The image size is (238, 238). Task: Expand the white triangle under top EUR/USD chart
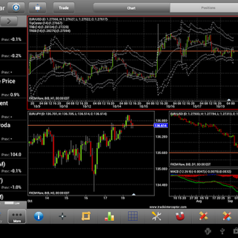pyautogui.click(x=229, y=100)
